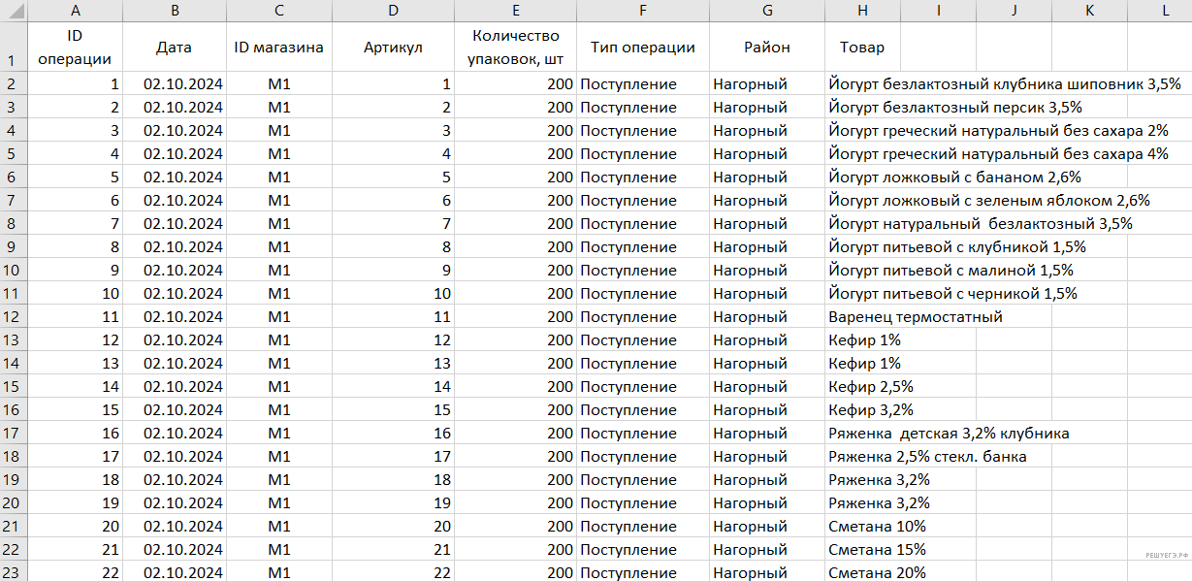
Task: Select column E by its header
Action: click(x=515, y=10)
